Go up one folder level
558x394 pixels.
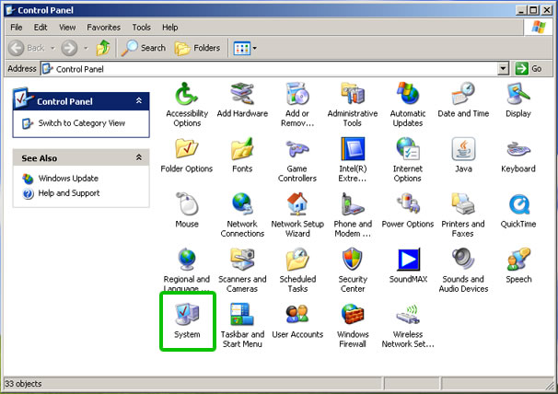coord(103,48)
